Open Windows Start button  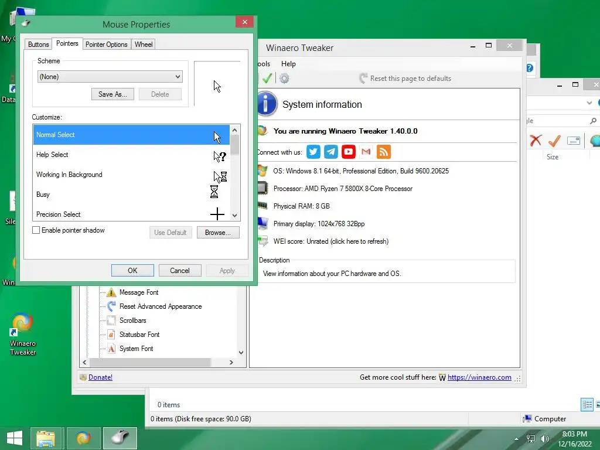(15, 438)
